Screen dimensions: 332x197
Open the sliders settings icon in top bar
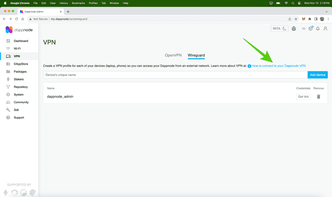coord(303,29)
